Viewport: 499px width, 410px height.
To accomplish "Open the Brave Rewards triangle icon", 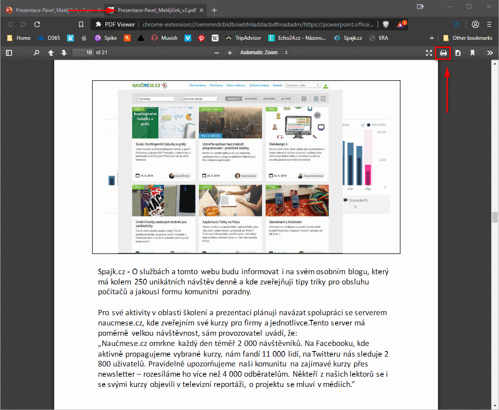I will [401, 24].
